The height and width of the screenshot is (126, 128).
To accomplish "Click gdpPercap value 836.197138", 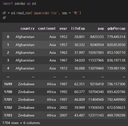I will [116, 60].
